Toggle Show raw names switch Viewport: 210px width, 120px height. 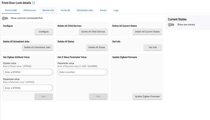click(x=171, y=25)
